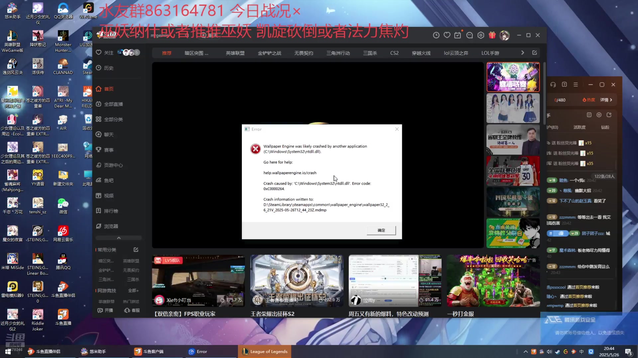This screenshot has width=638, height=358.
Task: Open the user avatar in Douyu title bar
Action: pos(504,35)
